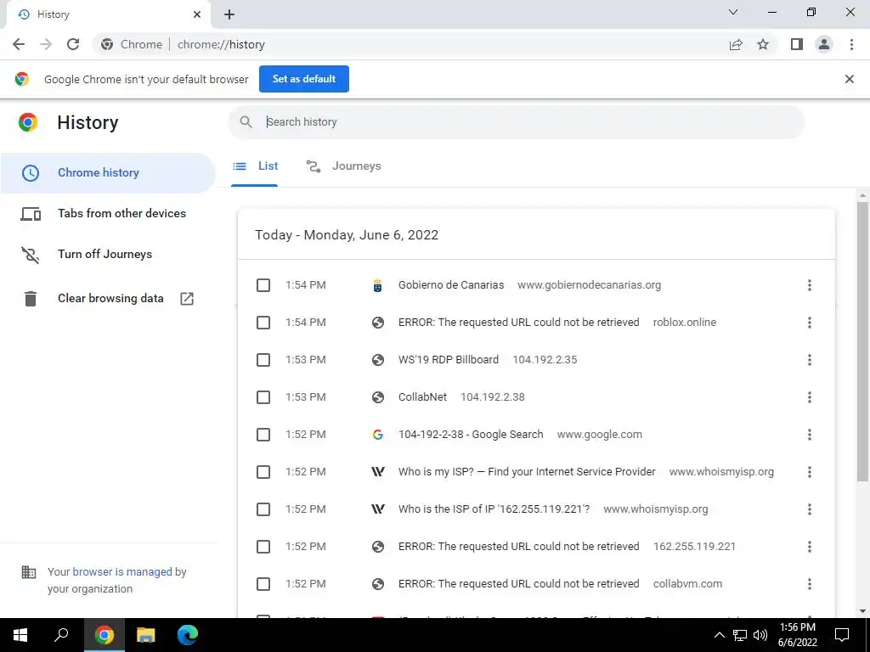The width and height of the screenshot is (870, 652).
Task: Open '104-192-2-38 - Google Search' link
Action: 471,435
